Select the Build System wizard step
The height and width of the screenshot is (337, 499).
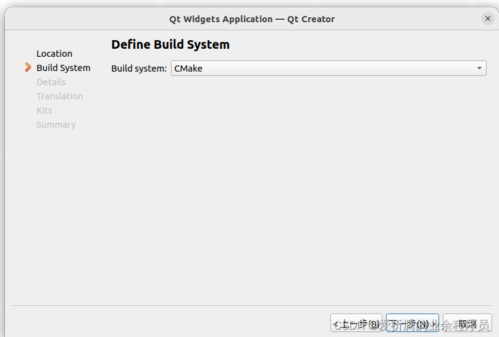click(64, 68)
